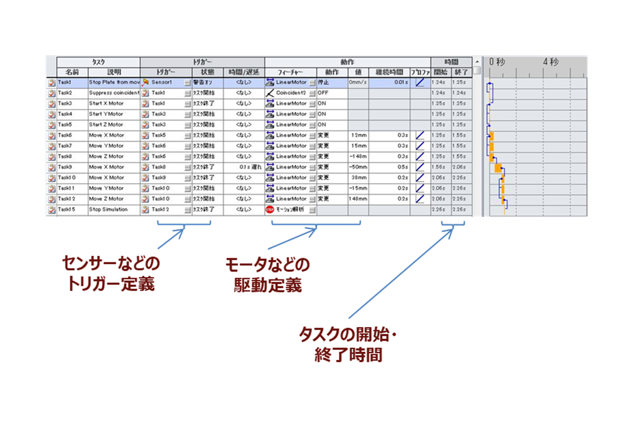Open the linear profile icon for Task7

(420, 146)
